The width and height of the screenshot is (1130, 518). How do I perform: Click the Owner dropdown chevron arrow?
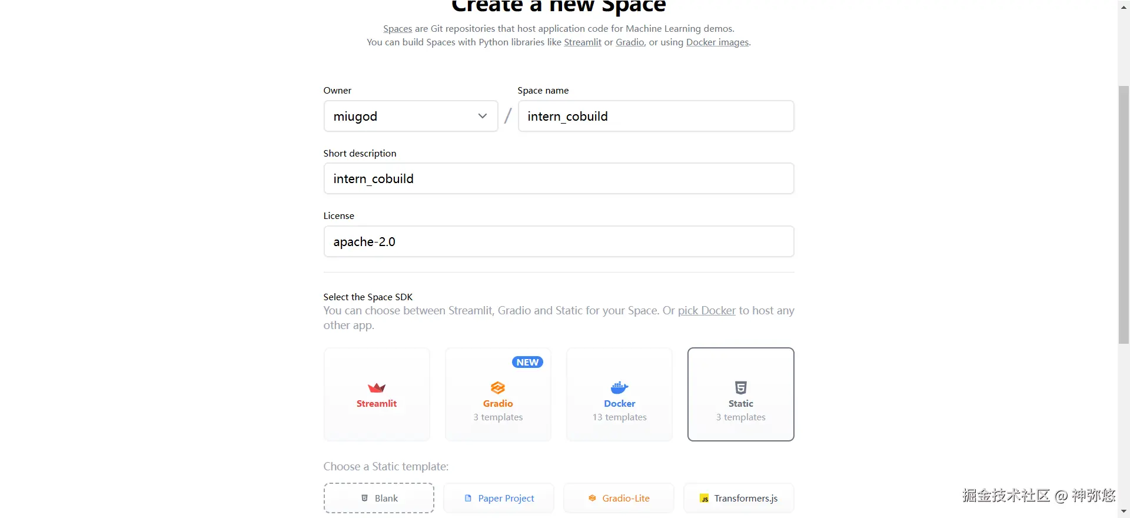[483, 116]
